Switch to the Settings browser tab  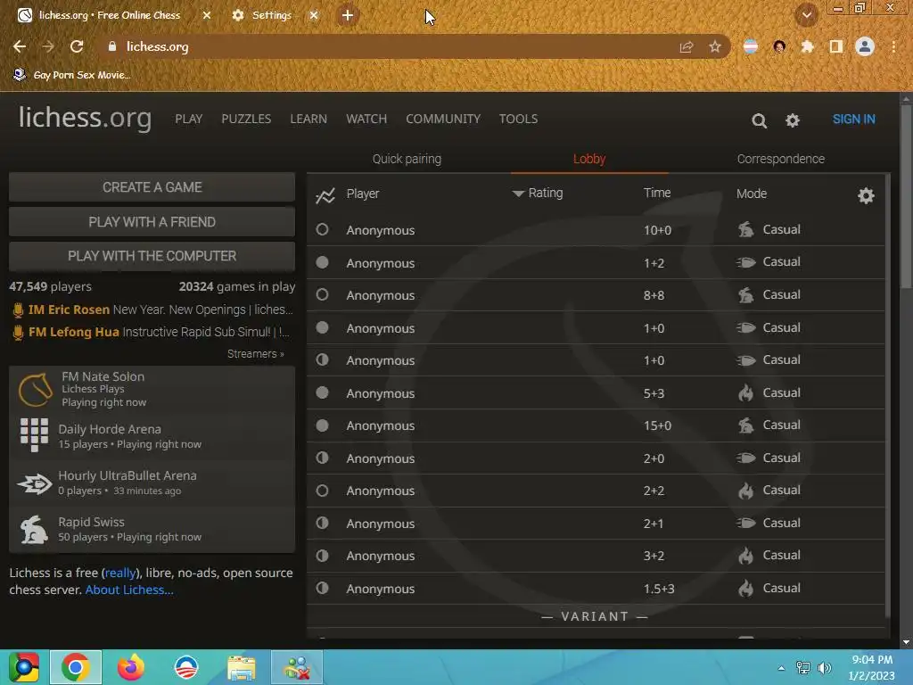pos(272,15)
